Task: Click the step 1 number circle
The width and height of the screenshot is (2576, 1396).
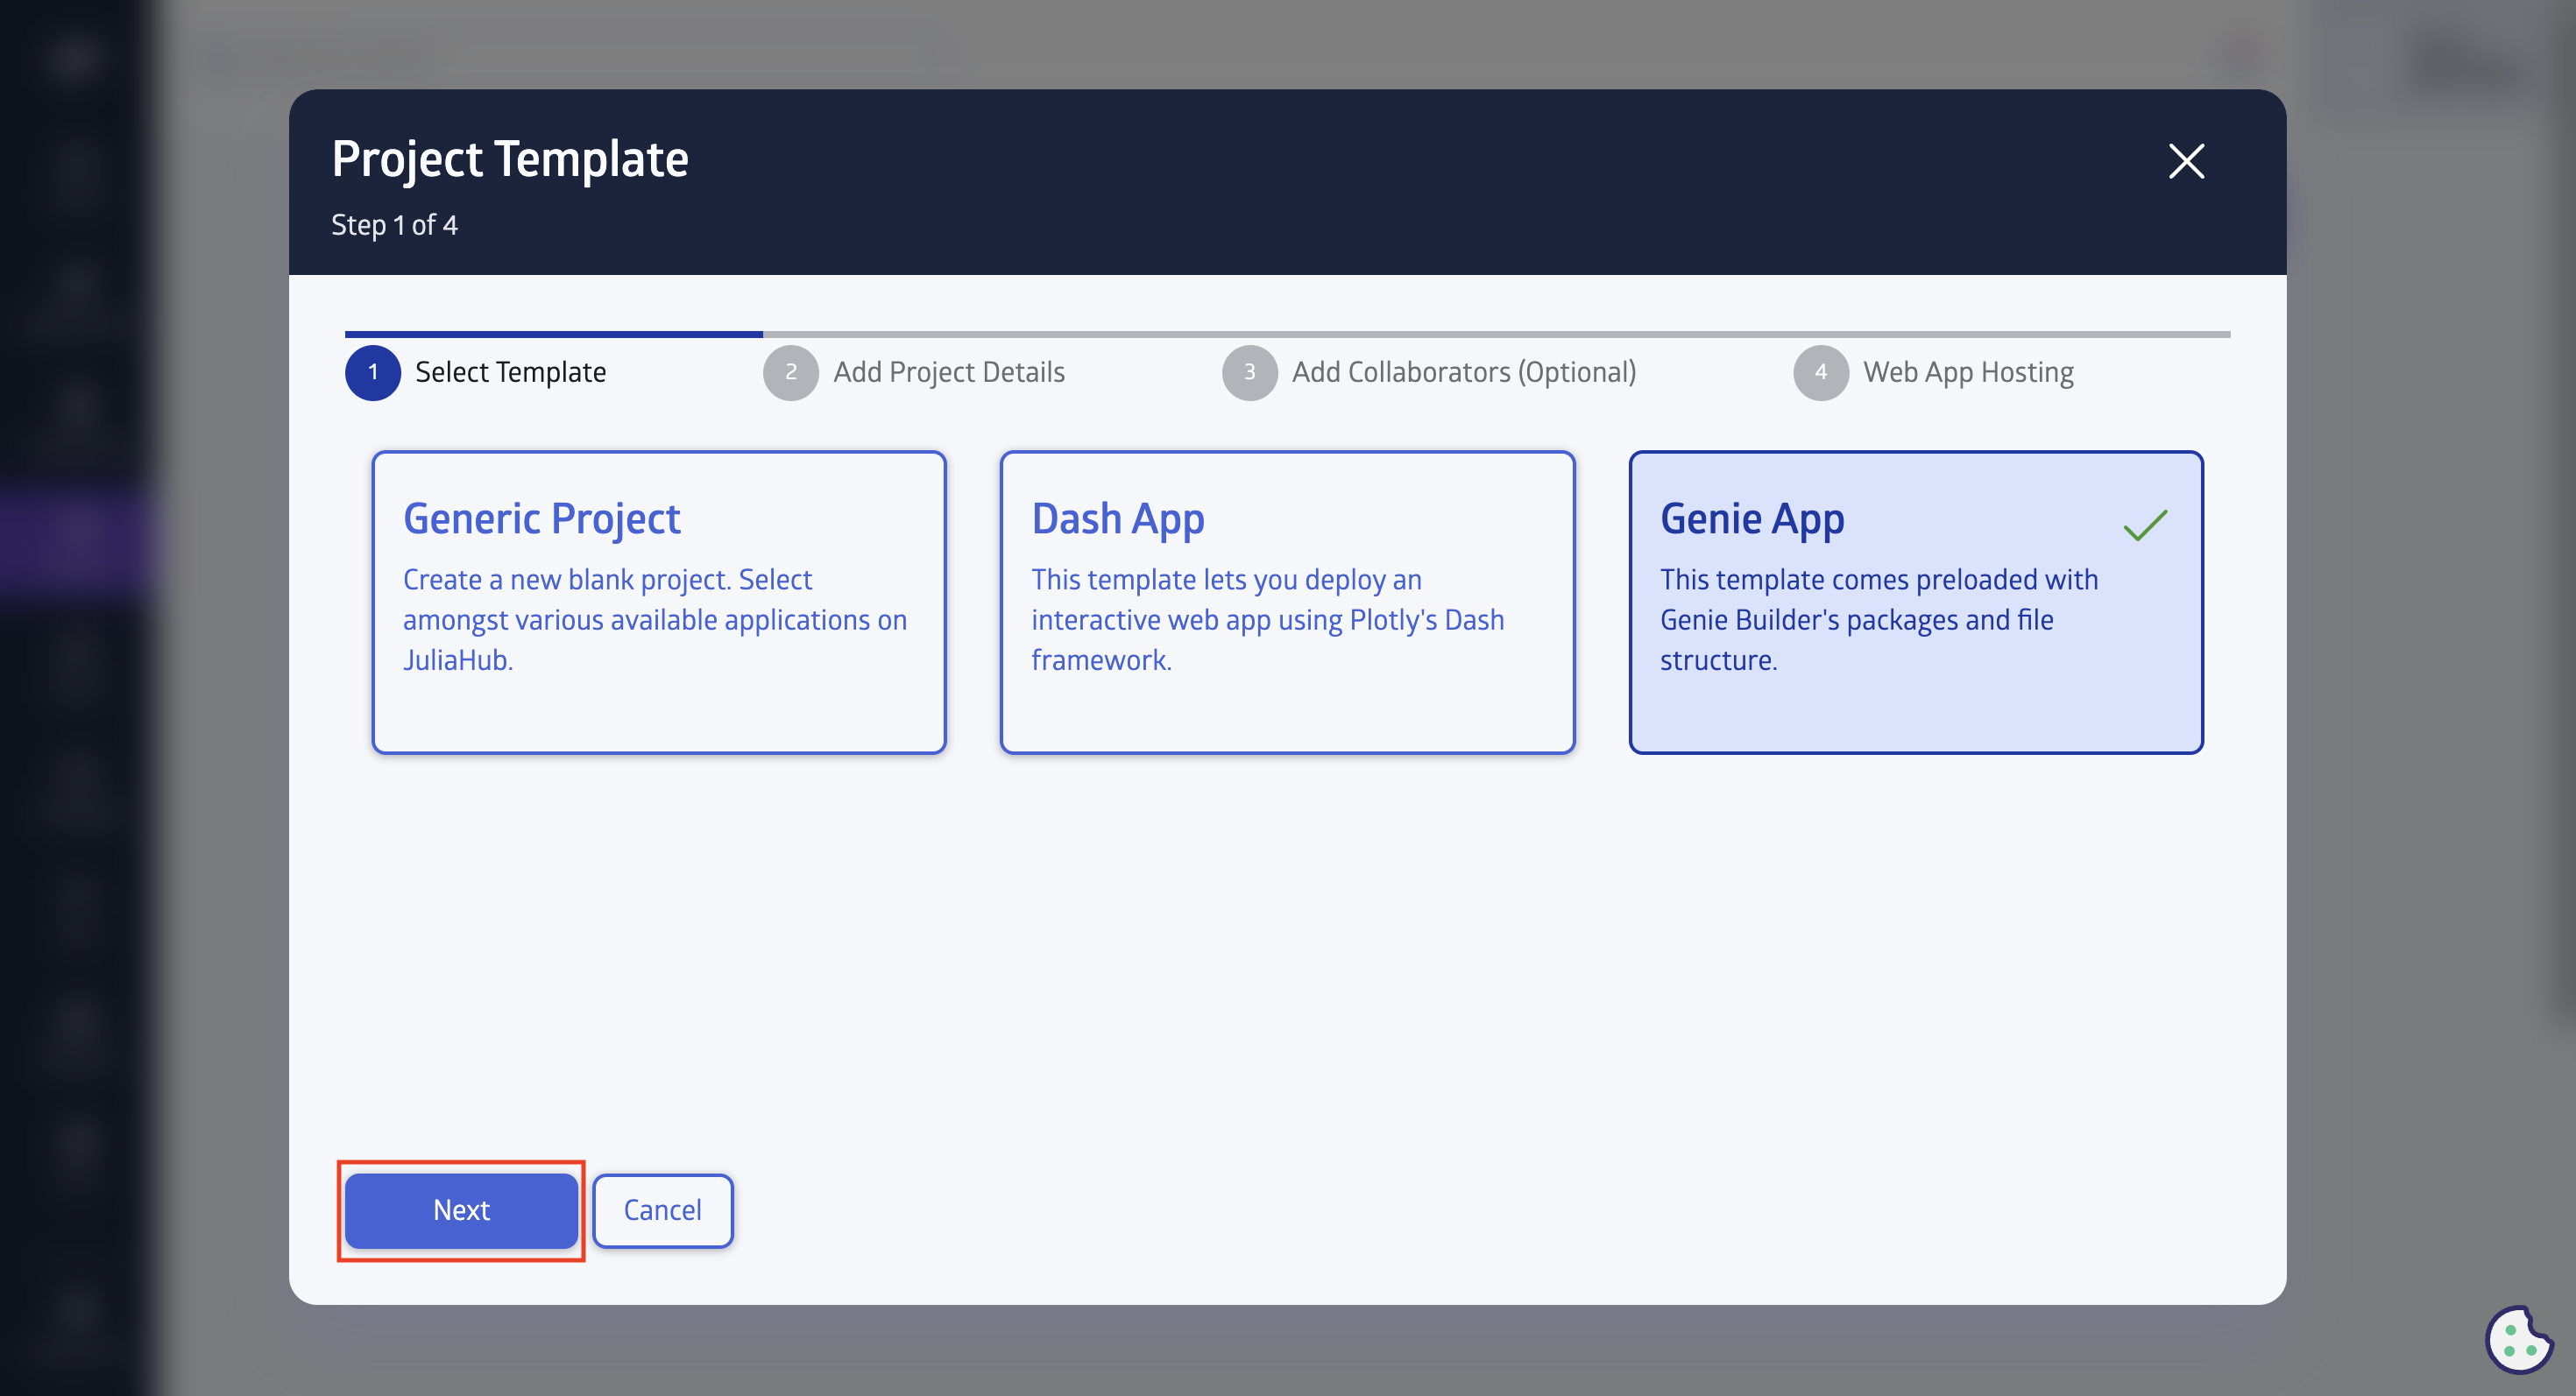Action: point(373,373)
